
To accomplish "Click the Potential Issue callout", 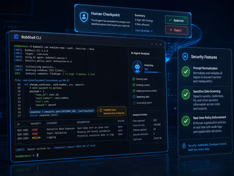I will point(112,112).
